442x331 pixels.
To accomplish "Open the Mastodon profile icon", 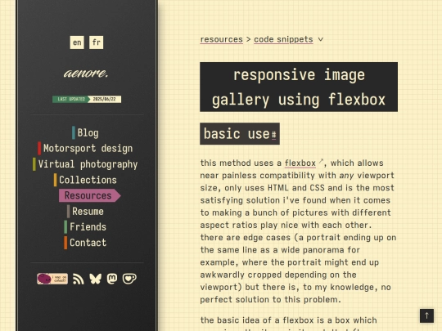I will coord(112,279).
